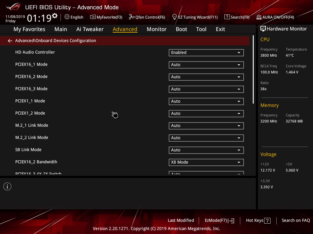Switch to Boot tab
The height and width of the screenshot is (234, 313).
point(181,29)
